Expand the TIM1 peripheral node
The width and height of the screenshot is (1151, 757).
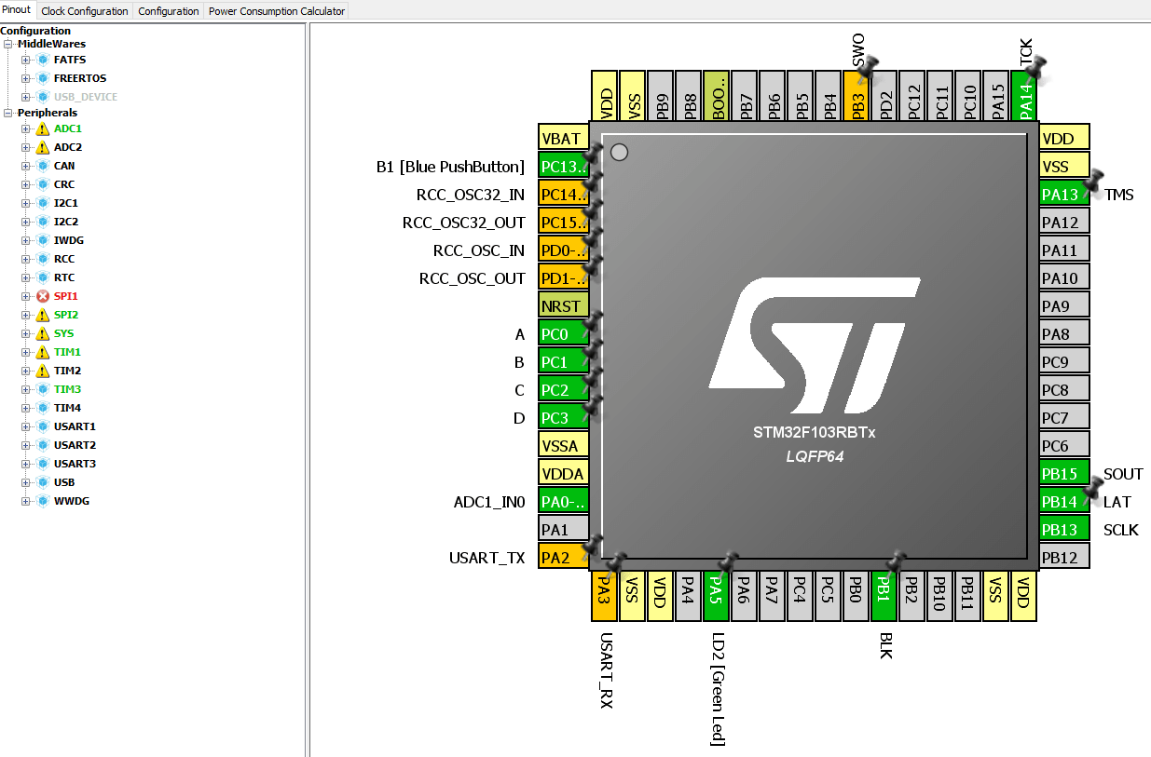click(26, 352)
